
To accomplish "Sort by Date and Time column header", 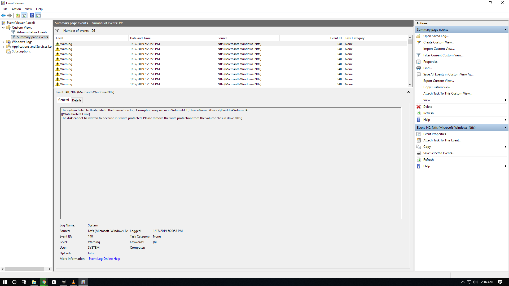I will 172,38.
